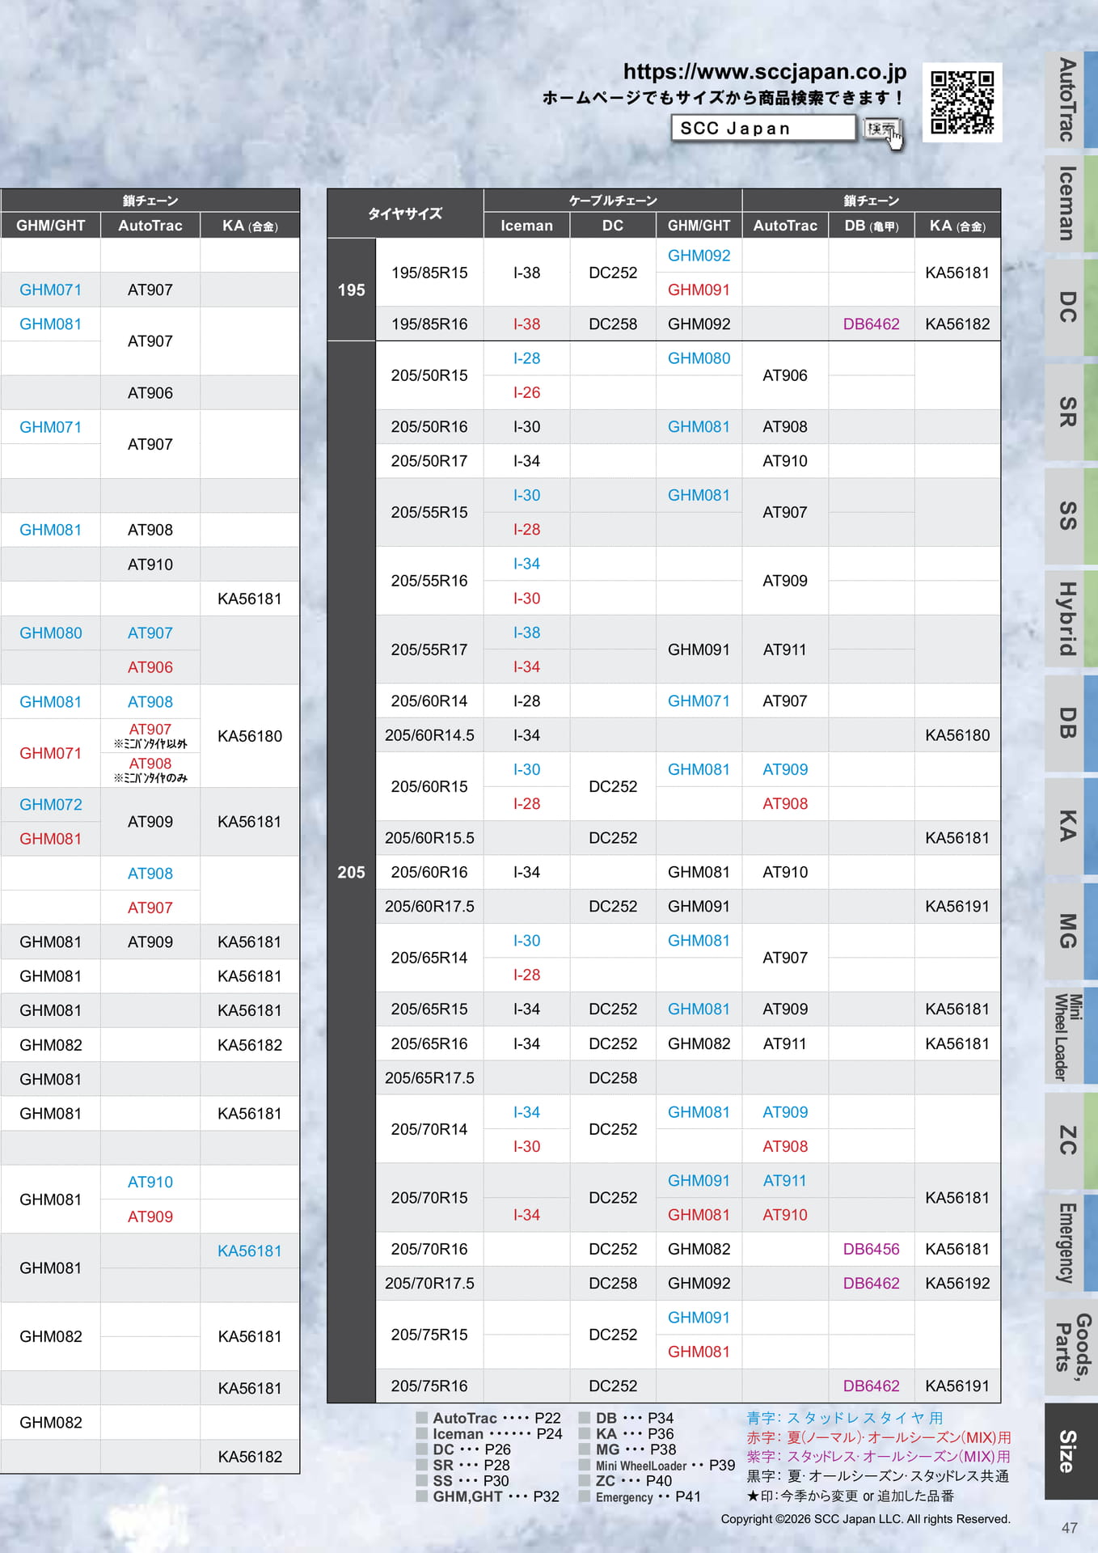Click the AutoTrac P22 legend entry
The width and height of the screenshot is (1098, 1553).
point(488,1418)
